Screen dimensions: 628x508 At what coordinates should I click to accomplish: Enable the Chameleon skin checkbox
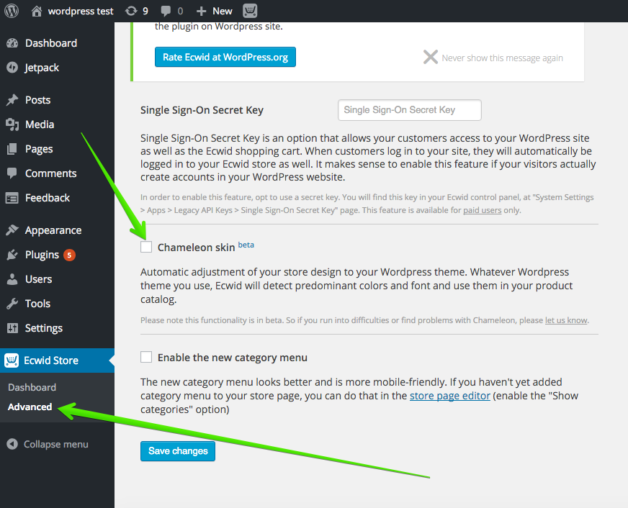pyautogui.click(x=146, y=247)
